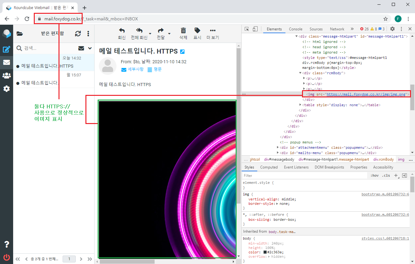
Task: Bookmark this page star icon
Action: (x=386, y=19)
